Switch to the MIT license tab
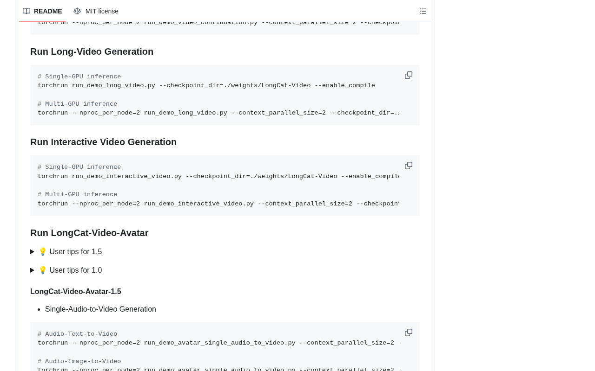 (x=96, y=11)
